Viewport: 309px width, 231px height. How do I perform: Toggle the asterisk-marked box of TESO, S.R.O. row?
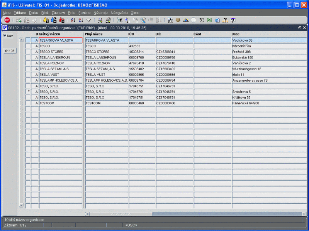pos(28,92)
